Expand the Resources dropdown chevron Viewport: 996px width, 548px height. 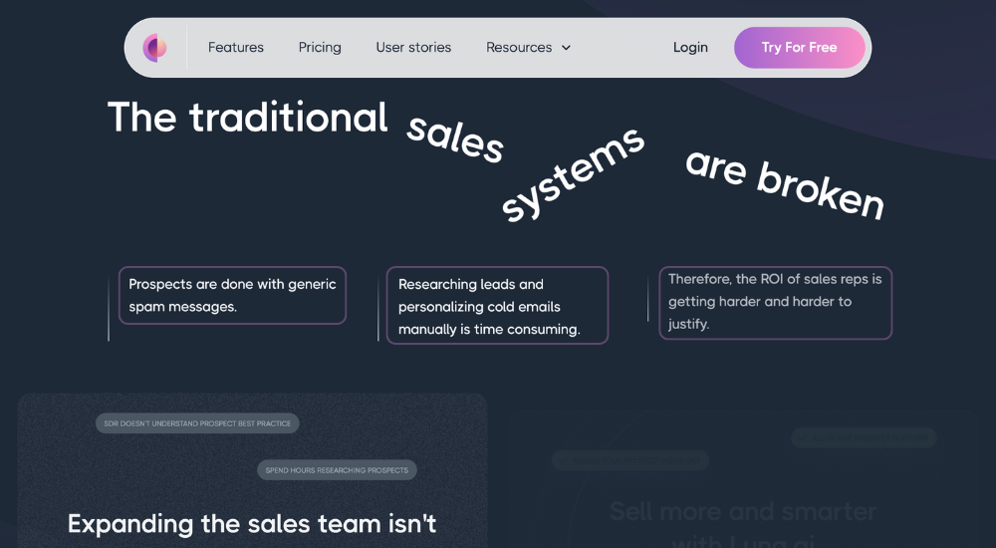click(x=566, y=48)
